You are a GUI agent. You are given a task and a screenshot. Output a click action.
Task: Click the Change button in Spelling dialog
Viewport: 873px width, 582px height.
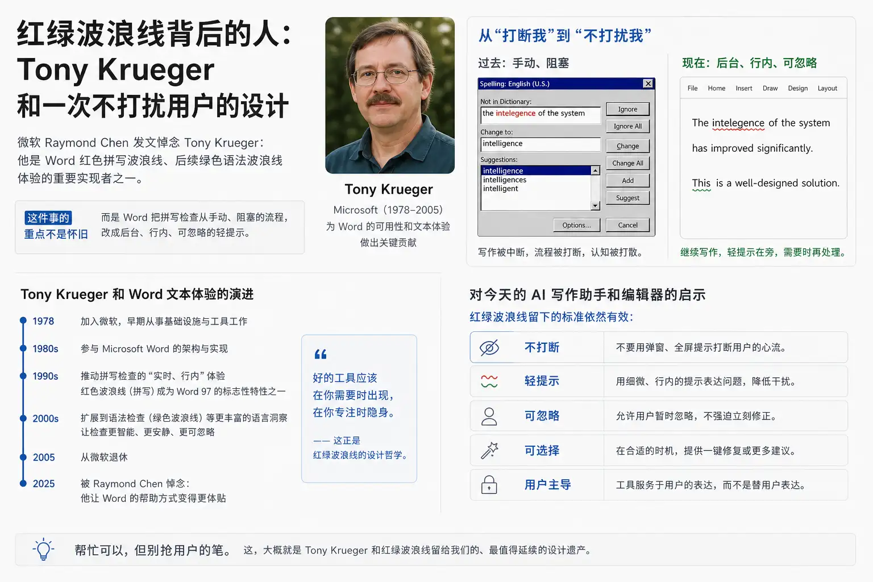[x=627, y=146]
